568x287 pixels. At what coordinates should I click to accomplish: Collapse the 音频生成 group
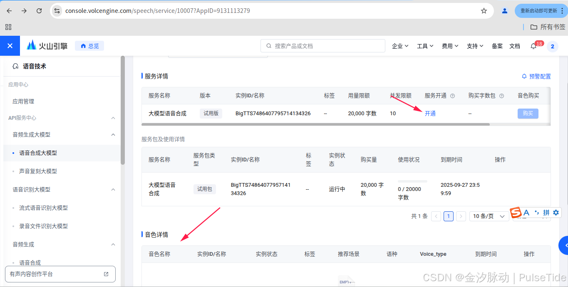[113, 245]
